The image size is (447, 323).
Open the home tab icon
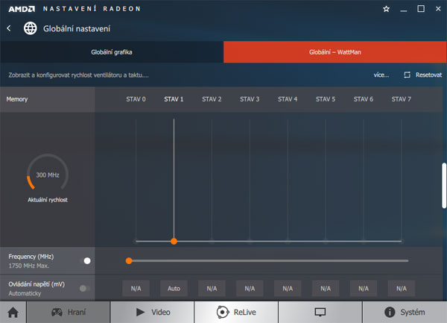[x=13, y=312]
